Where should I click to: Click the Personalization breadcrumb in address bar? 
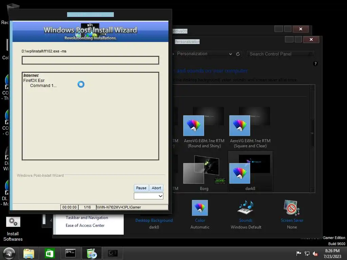(192, 54)
